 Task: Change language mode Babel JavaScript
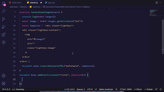(106, 89)
